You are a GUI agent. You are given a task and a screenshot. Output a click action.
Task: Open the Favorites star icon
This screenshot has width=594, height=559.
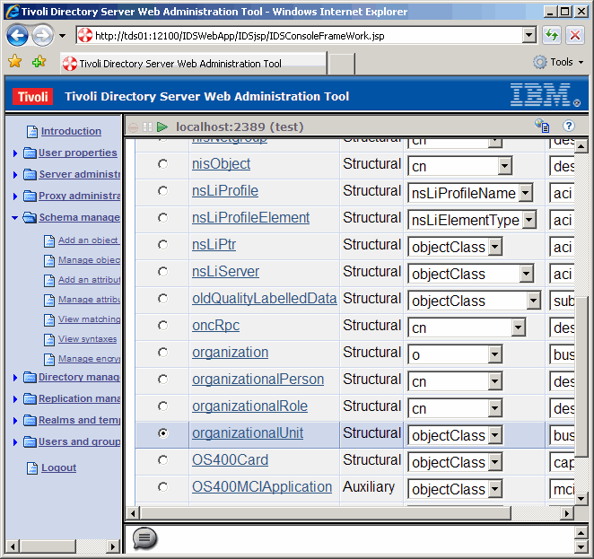click(15, 62)
